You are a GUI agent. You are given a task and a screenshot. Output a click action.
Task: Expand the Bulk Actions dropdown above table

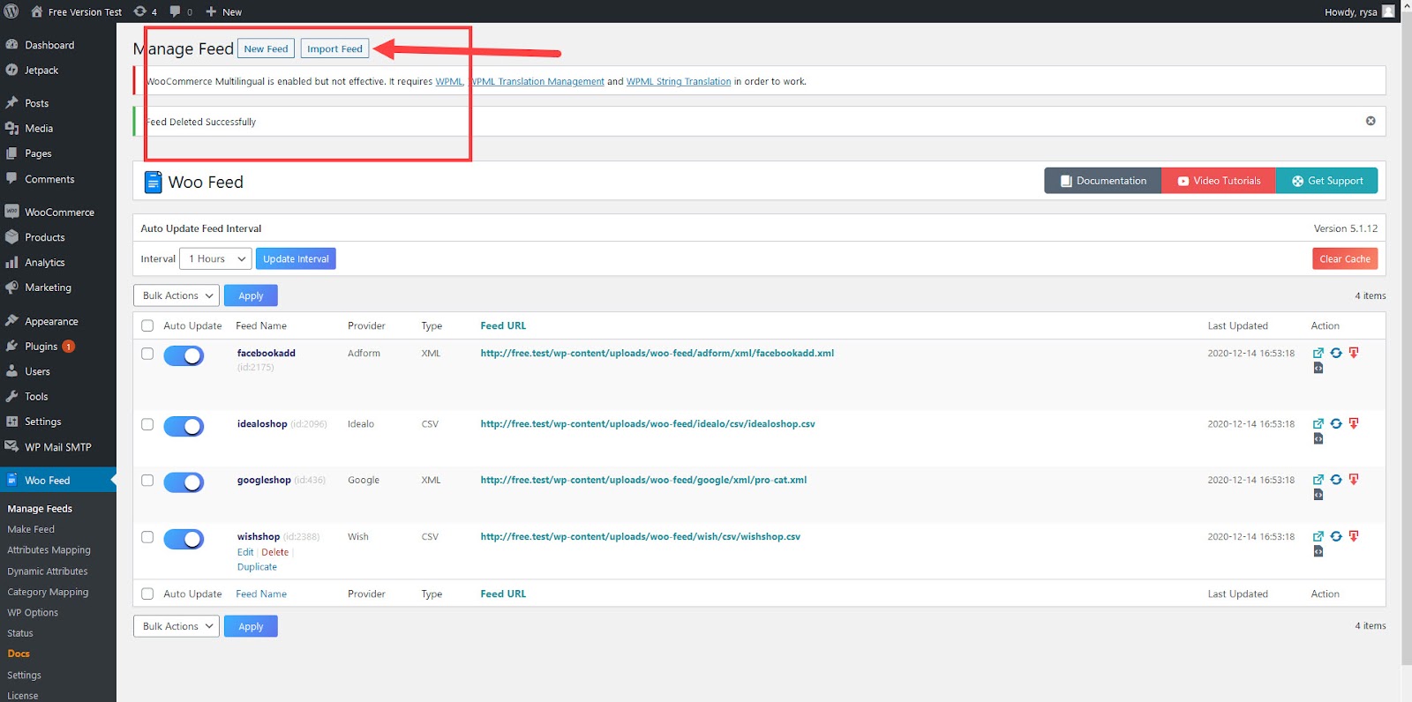point(176,295)
